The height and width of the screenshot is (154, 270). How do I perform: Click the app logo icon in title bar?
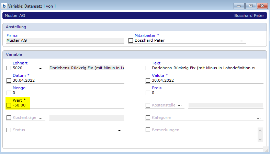[4, 6]
